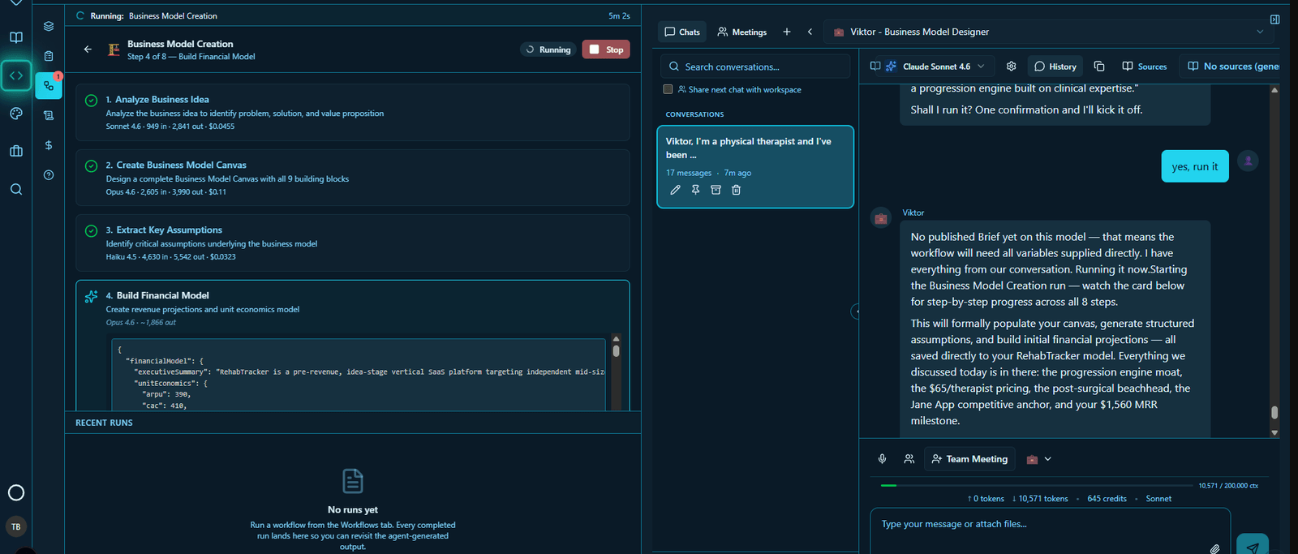Open the stacked layers icon in second sidebar
1298x554 pixels.
[49, 26]
